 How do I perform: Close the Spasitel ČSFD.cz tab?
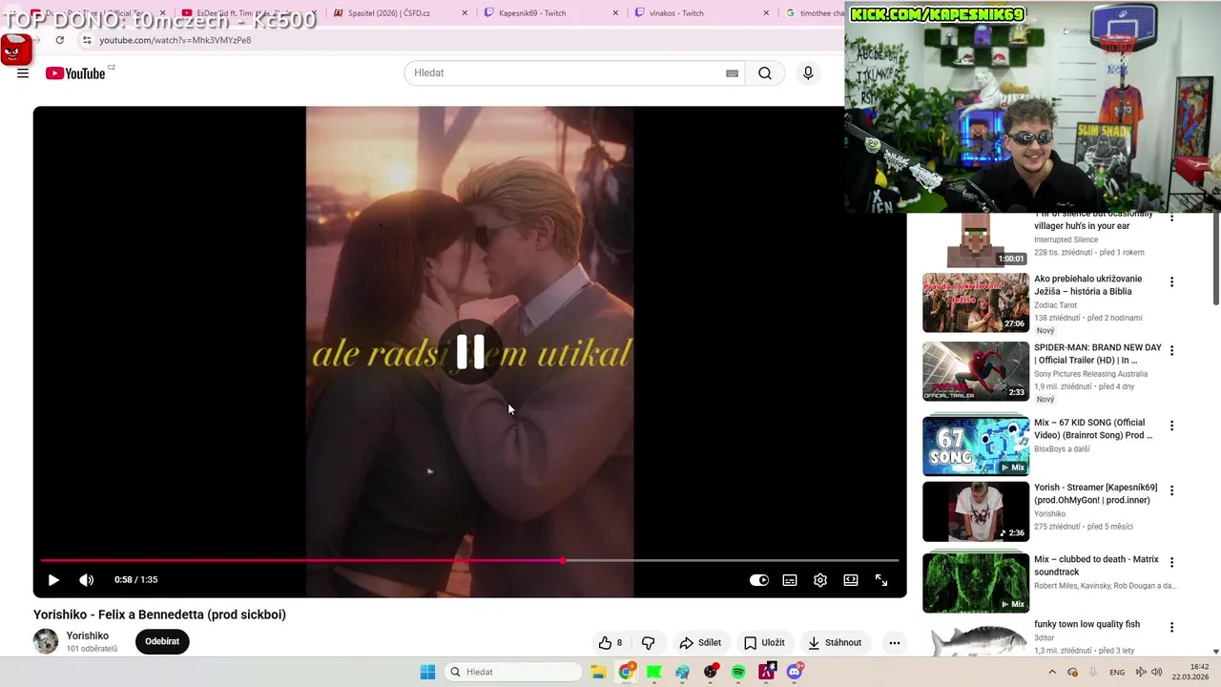tap(465, 13)
